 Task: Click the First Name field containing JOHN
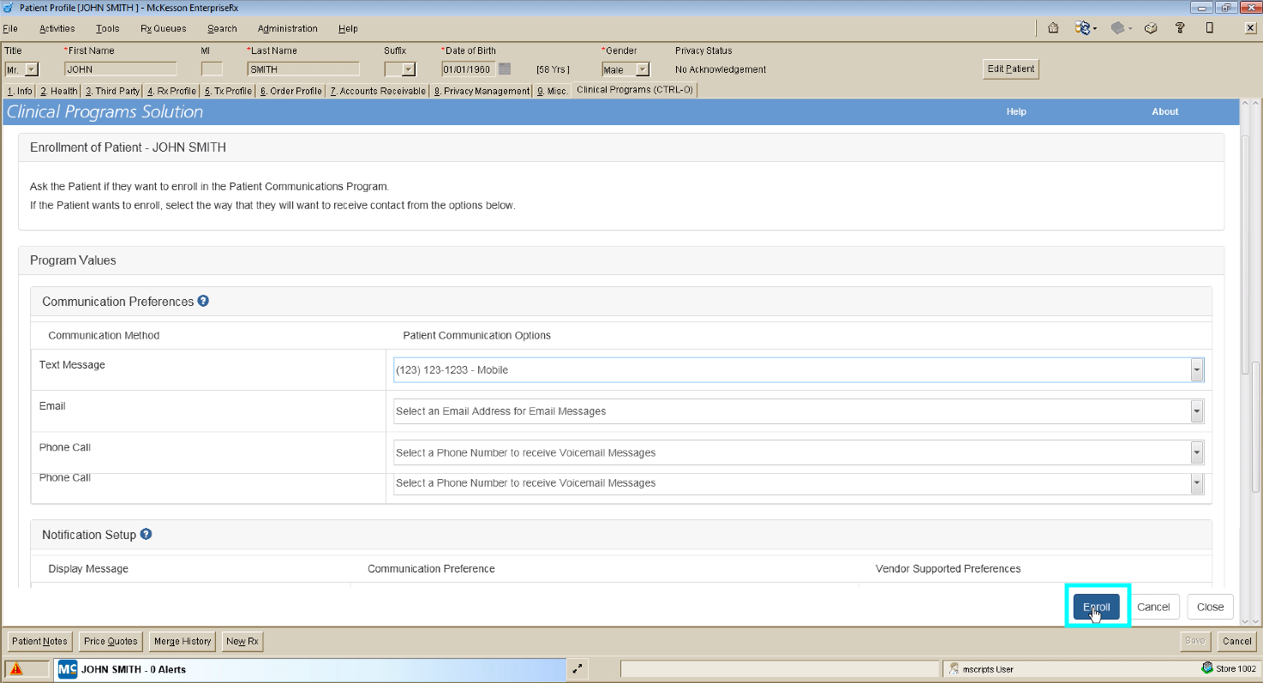pyautogui.click(x=121, y=69)
